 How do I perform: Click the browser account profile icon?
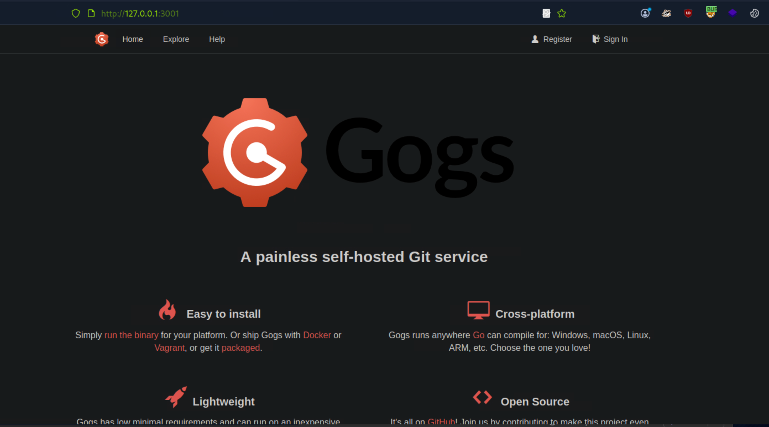(x=645, y=14)
